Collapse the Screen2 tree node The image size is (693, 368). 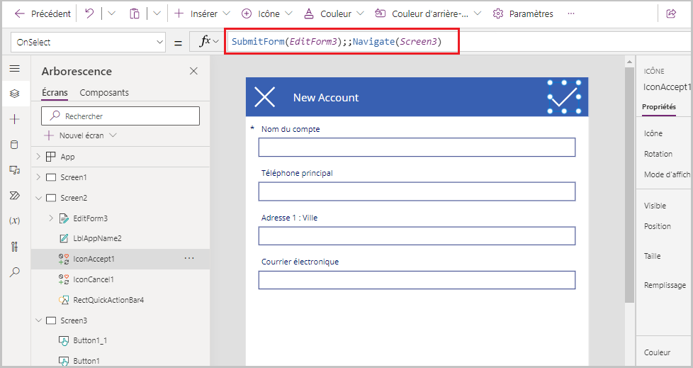[38, 198]
